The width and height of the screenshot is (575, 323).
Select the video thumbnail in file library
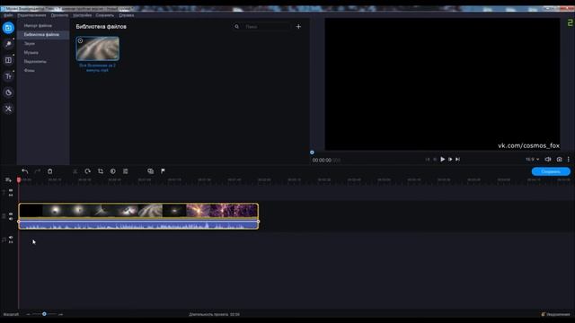[98, 48]
